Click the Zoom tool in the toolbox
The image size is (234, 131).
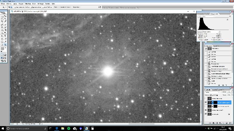(5, 45)
